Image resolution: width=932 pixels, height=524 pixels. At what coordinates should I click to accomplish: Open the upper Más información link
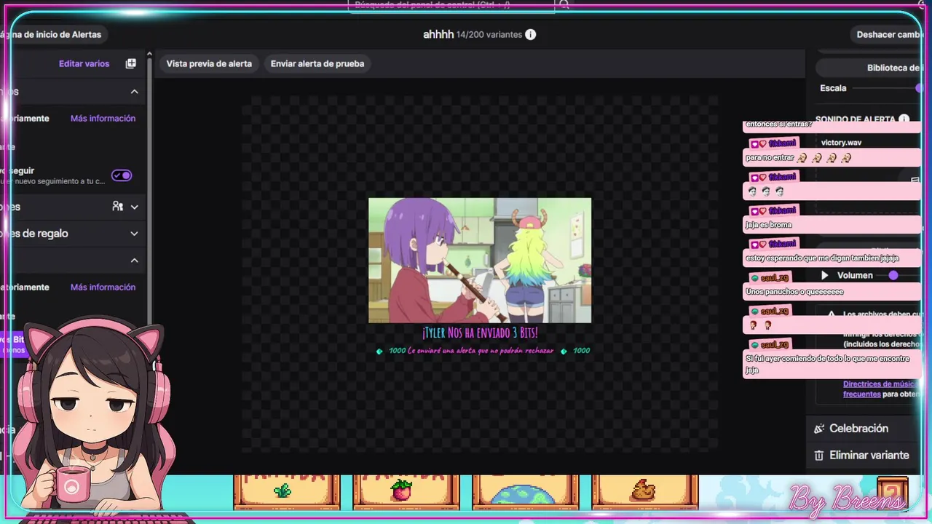click(x=103, y=118)
